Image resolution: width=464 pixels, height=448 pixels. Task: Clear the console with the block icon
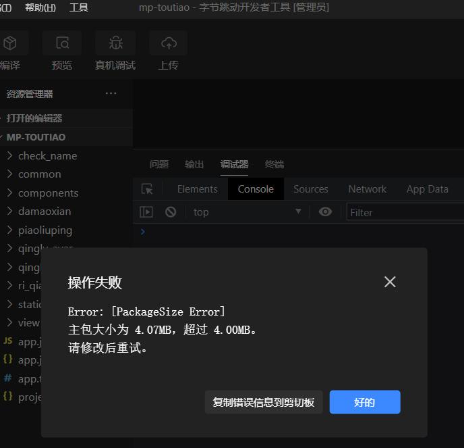(x=171, y=211)
